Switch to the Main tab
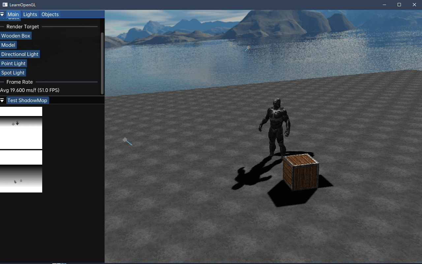Viewport: 422px width, 264px height. coord(13,15)
